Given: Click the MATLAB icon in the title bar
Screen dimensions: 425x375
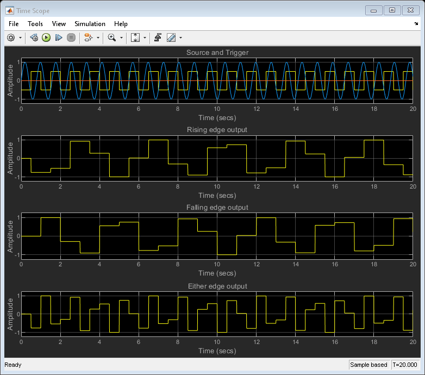Looking at the screenshot, I should click(x=10, y=10).
